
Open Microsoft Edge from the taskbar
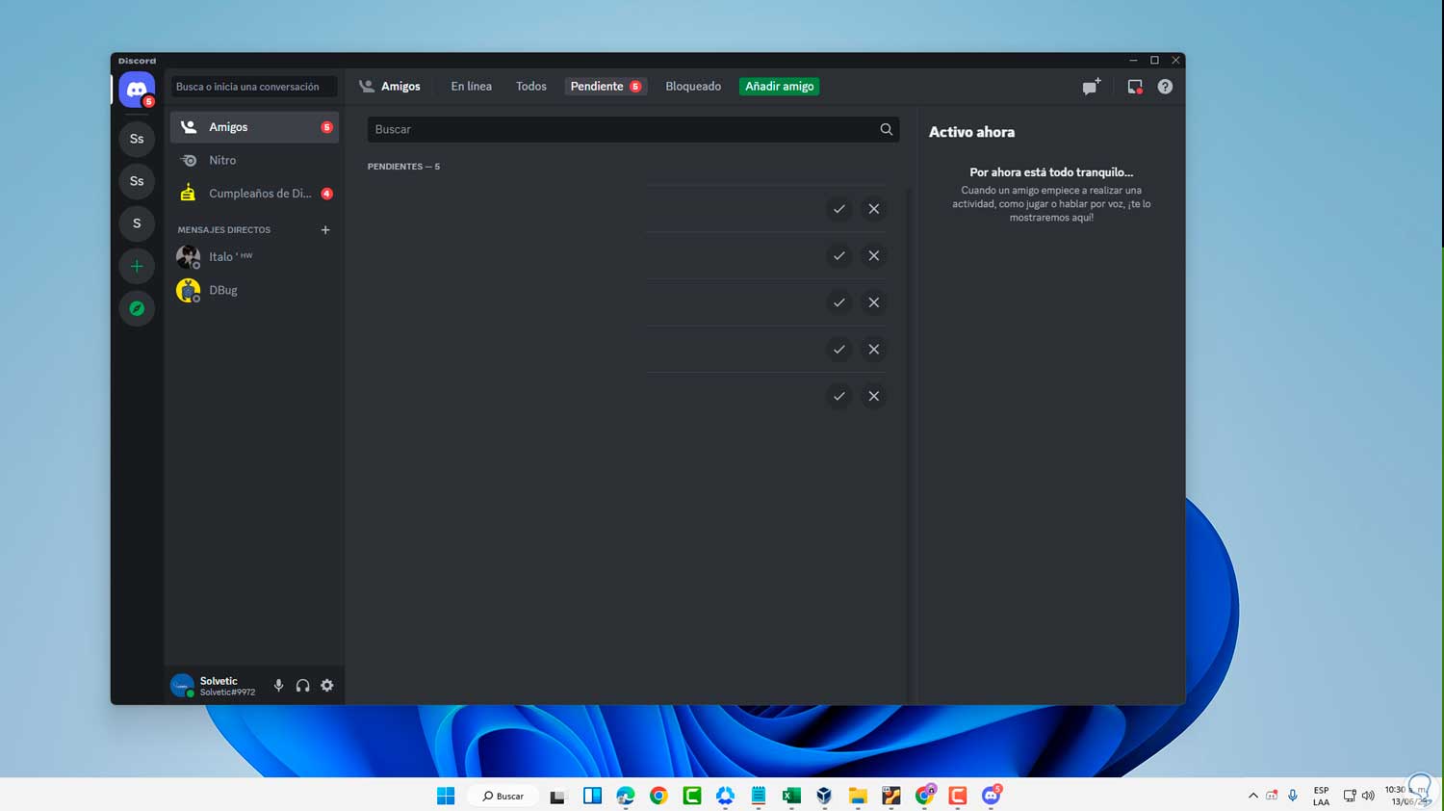[x=626, y=796]
